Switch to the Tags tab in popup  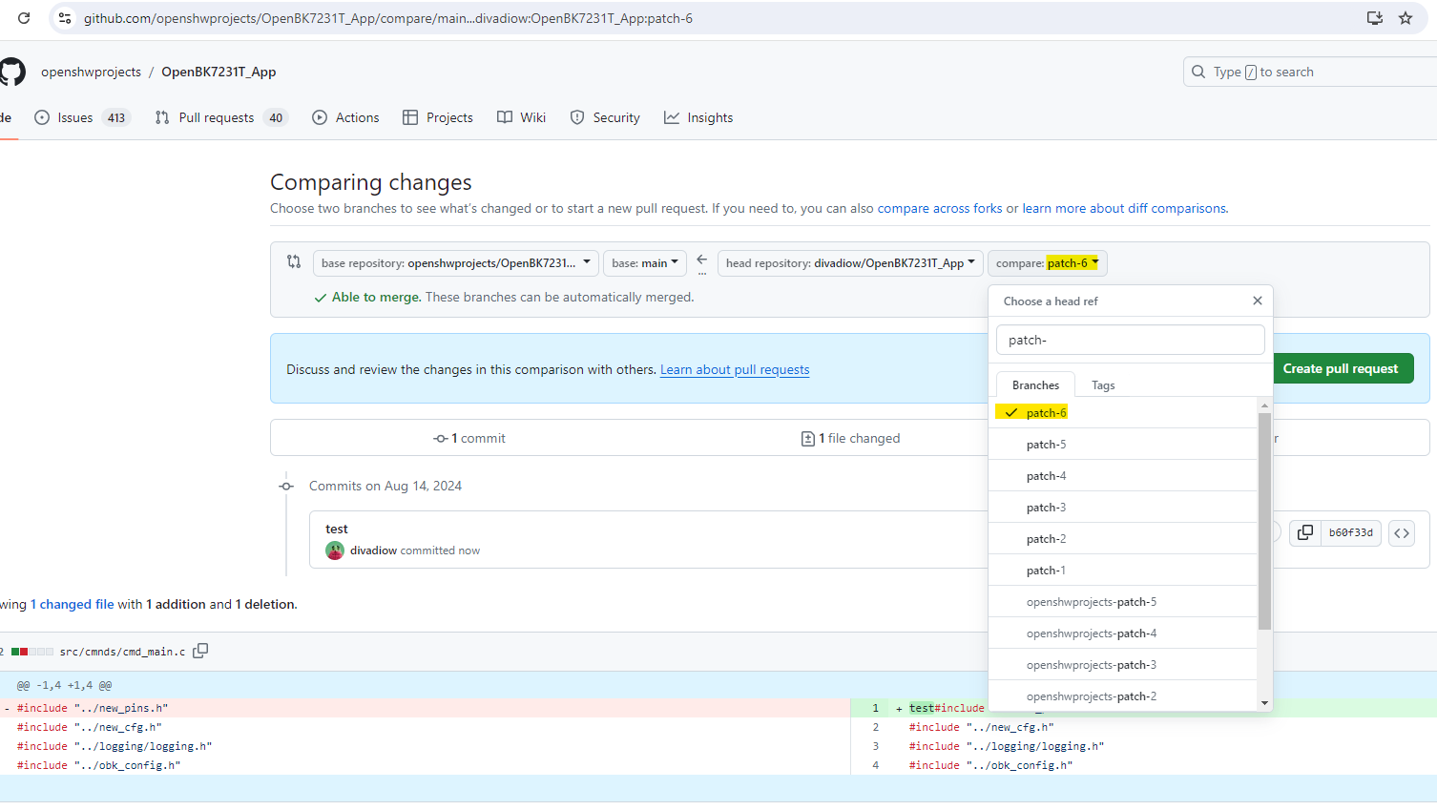click(1103, 385)
